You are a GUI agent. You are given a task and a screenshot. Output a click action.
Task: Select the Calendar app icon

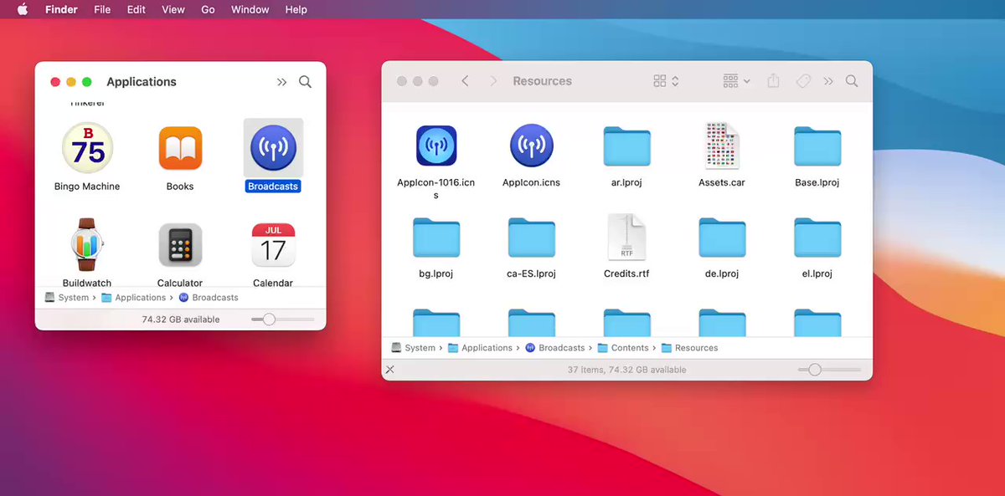pos(273,245)
